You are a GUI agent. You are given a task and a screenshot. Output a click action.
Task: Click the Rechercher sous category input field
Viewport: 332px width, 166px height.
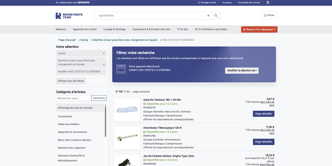click(74, 98)
